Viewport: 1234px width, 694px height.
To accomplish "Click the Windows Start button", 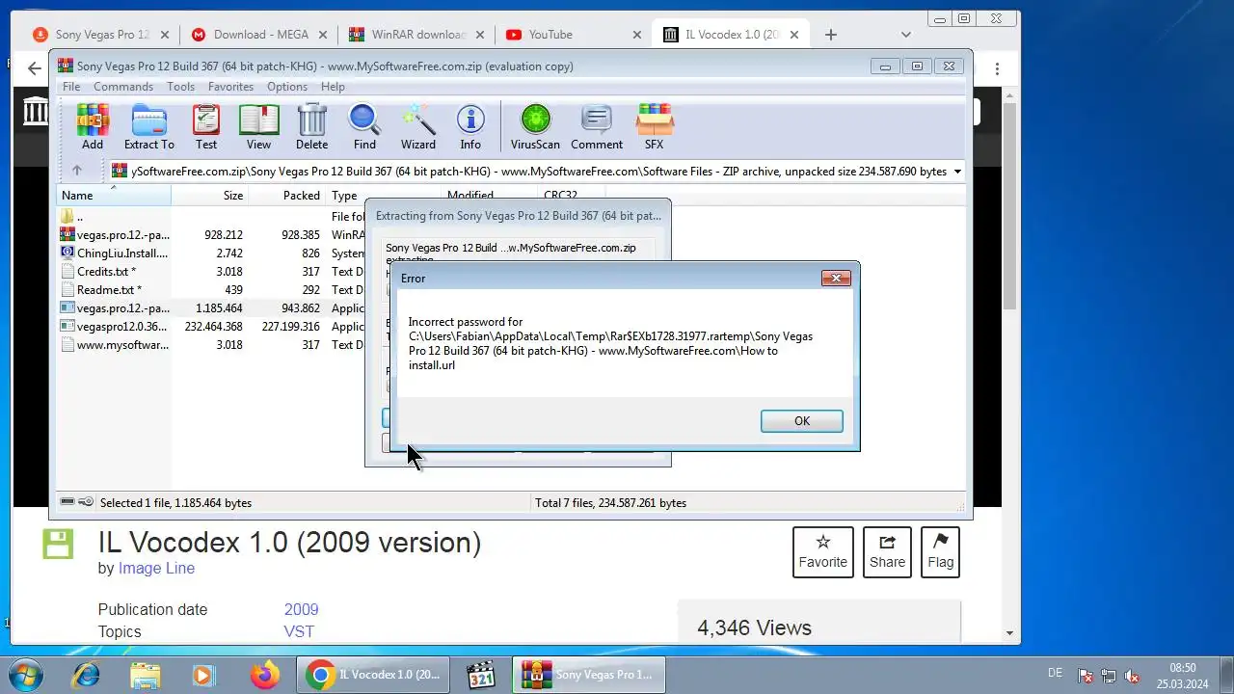I will click(x=25, y=675).
